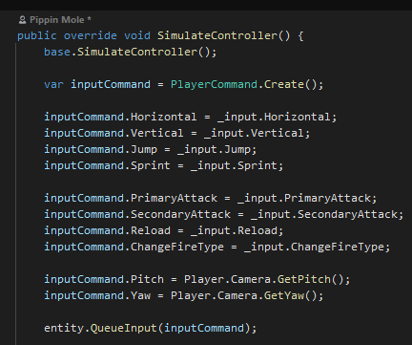The width and height of the screenshot is (412, 345).
Task: Click the Create() method call
Action: 290,84
